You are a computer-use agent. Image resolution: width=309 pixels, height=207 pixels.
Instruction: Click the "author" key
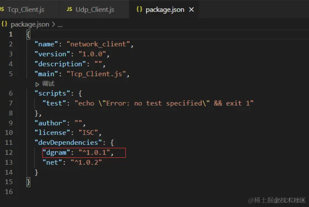point(50,123)
